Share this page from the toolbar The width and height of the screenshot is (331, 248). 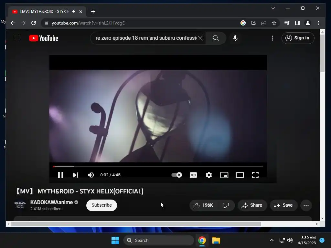pos(264,23)
